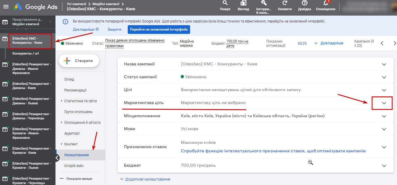Open the Огляд page
This screenshot has width=397, height=185.
[x=69, y=79]
